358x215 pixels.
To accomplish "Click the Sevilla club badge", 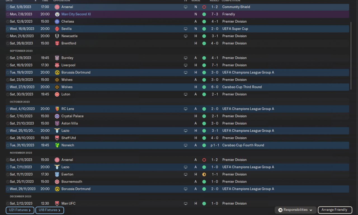I will point(57,29).
